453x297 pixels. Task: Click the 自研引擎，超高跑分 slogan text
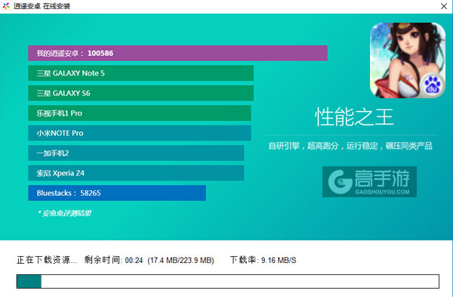(x=350, y=146)
